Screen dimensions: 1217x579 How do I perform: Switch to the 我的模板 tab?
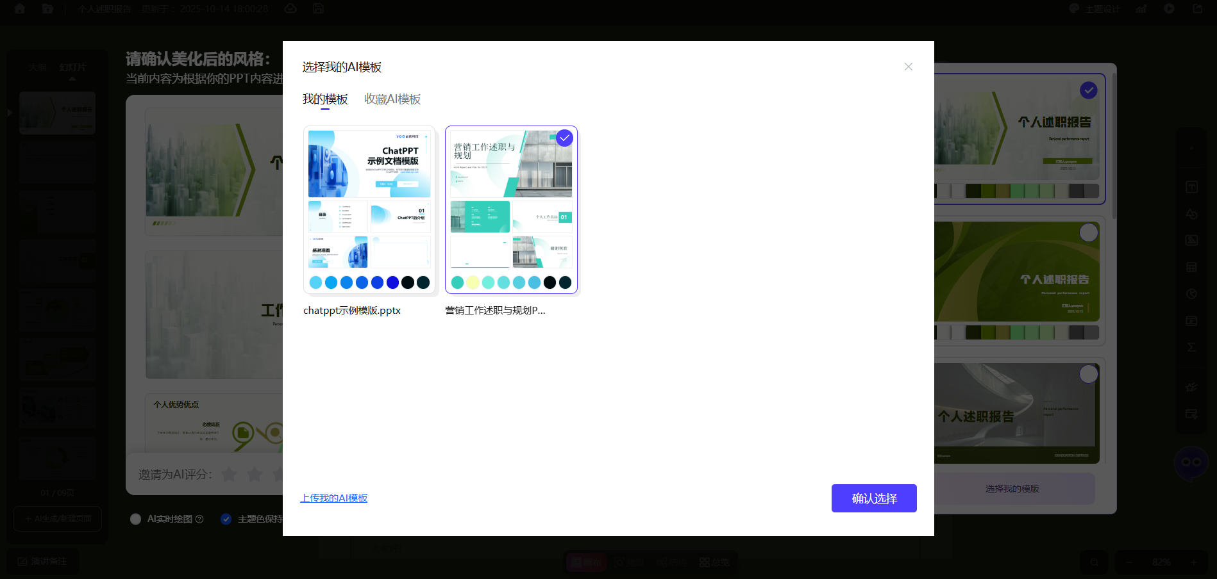[x=325, y=99]
